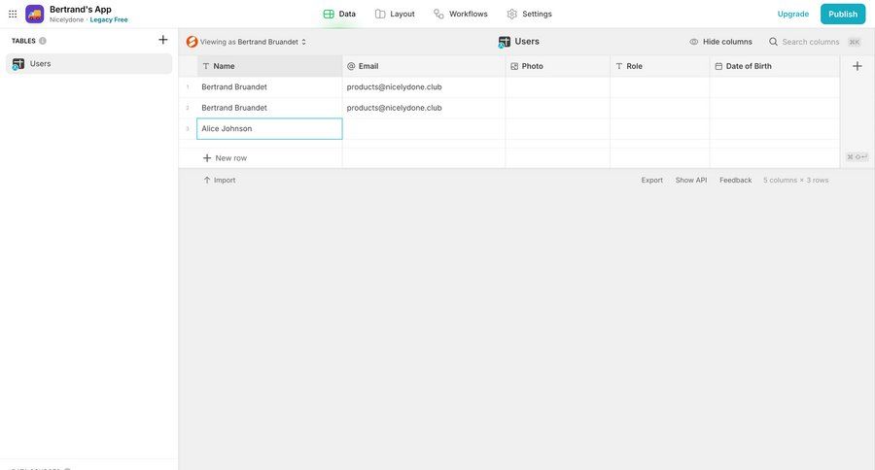Open the apps grid icon
Screen dimensions: 875x470
click(13, 14)
